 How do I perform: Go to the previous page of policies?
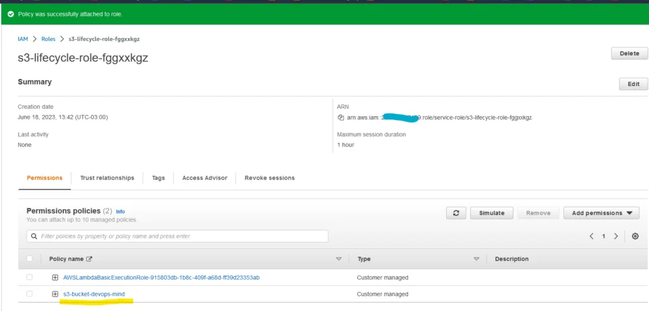tap(591, 236)
